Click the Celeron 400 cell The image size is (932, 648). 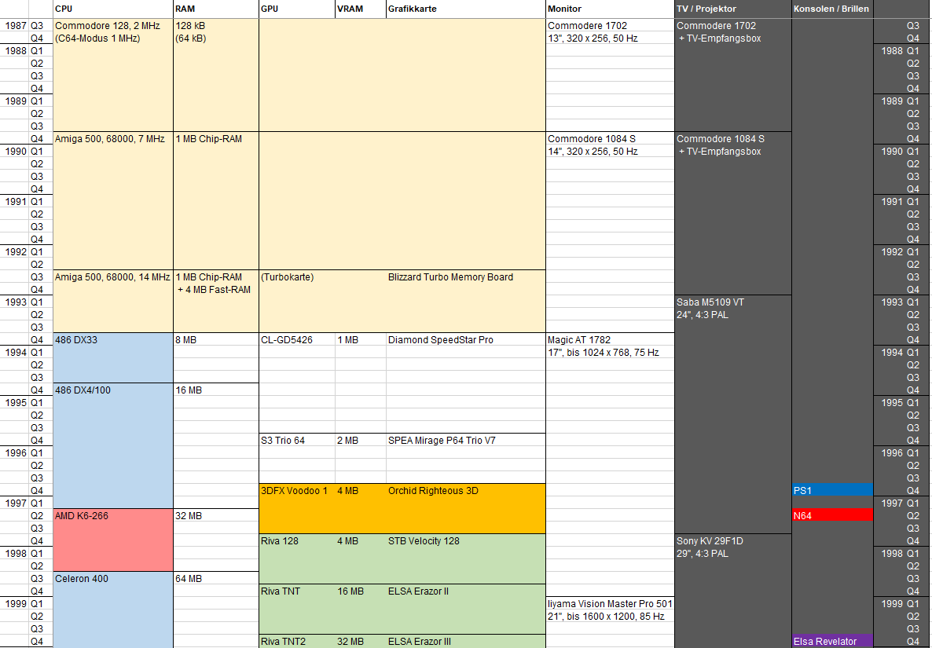(113, 579)
